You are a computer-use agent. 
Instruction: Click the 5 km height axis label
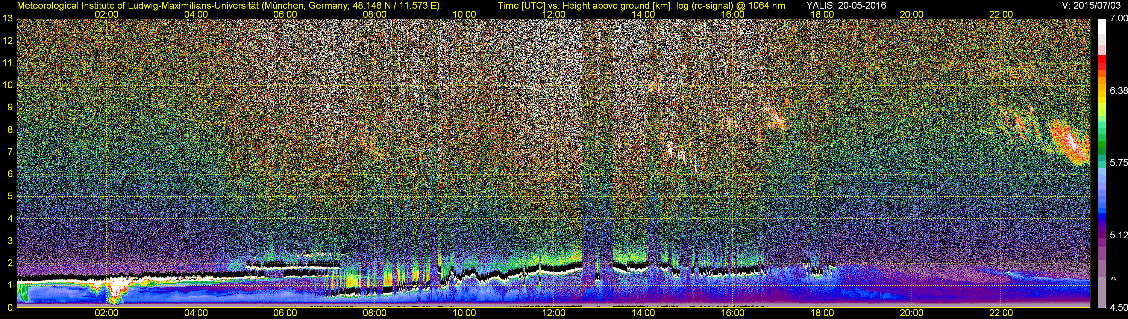[x=11, y=197]
